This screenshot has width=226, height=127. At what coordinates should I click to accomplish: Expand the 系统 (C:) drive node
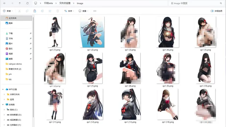[x=4, y=110]
